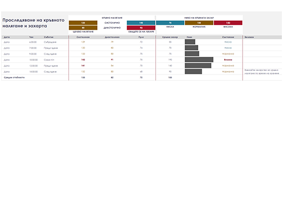Click the 6:00:00 time cell
Screen dimensions: 283x217
(x=33, y=42)
